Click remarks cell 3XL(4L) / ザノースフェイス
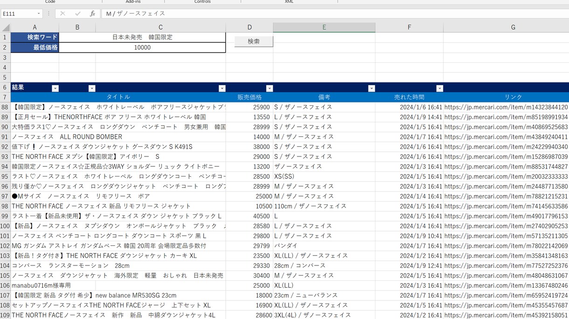 [324, 315]
